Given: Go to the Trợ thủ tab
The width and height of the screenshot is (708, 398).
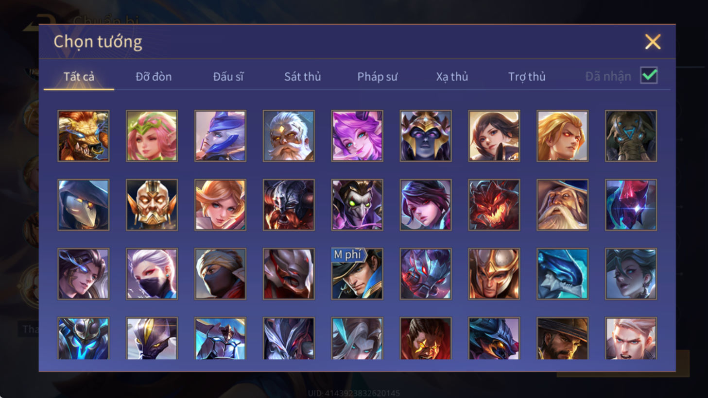Looking at the screenshot, I should pos(527,77).
